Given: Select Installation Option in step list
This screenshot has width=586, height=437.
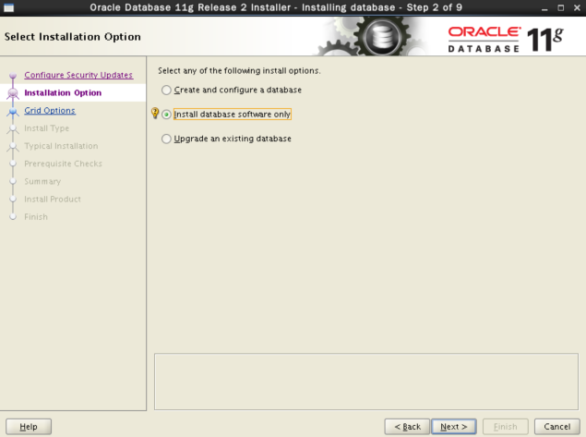Looking at the screenshot, I should (63, 93).
